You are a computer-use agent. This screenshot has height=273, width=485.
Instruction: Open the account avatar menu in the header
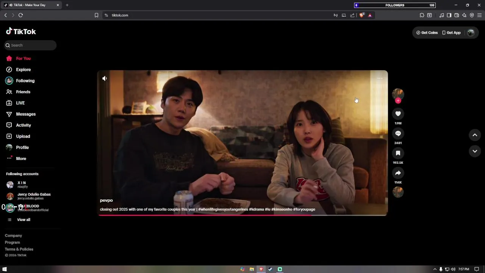471,33
